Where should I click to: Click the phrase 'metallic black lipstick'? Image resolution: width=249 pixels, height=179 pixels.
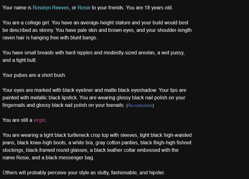[x=54, y=98]
